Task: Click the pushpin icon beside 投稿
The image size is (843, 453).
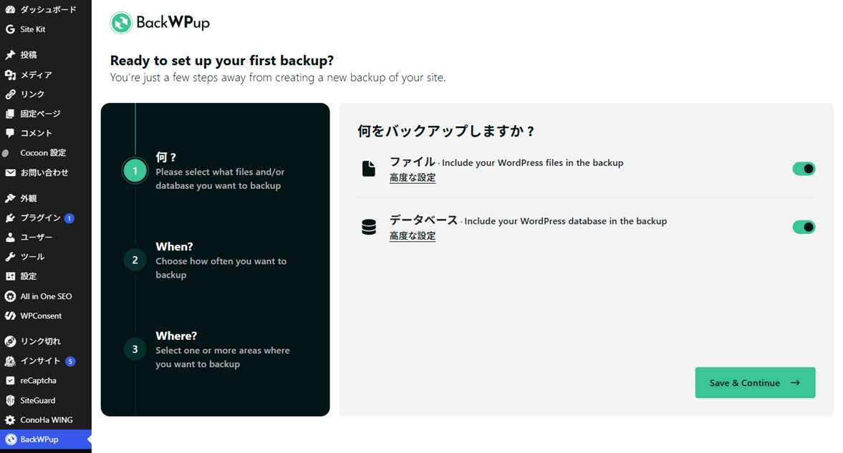Action: pyautogui.click(x=10, y=55)
